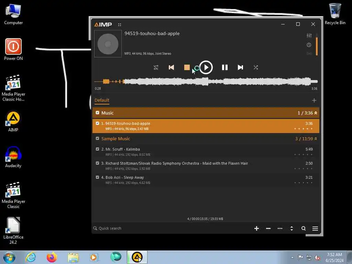Click the AIMP logo in title bar
The width and height of the screenshot is (352, 264).
point(103,24)
